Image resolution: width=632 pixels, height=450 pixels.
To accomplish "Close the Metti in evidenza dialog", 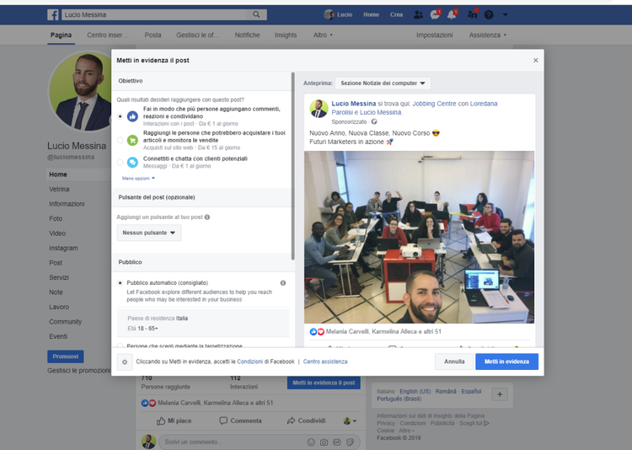I will click(536, 60).
